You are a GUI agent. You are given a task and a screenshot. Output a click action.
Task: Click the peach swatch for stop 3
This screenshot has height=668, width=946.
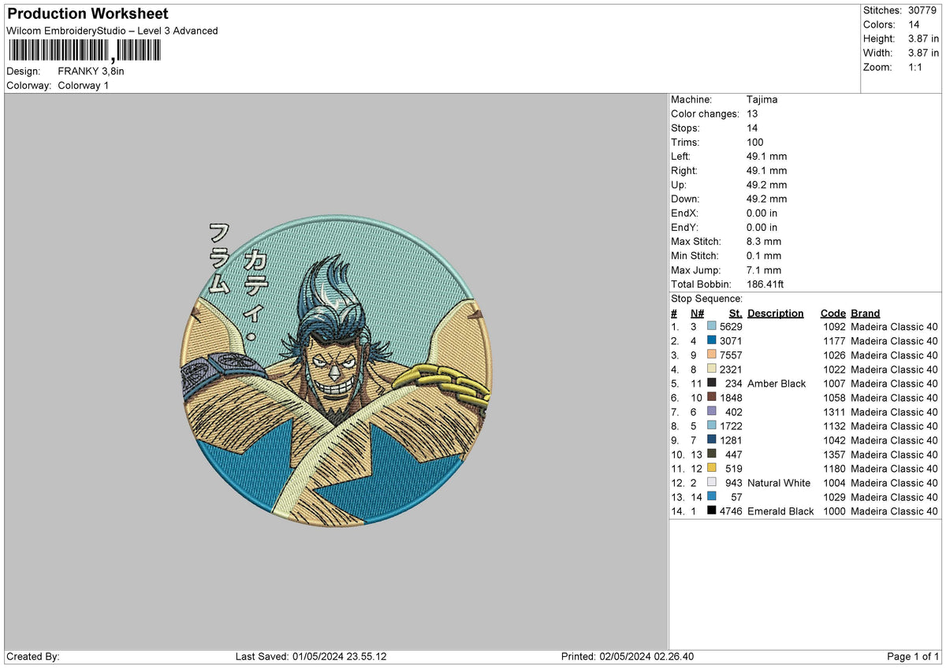712,354
